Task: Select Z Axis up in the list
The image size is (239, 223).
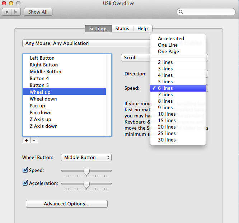Action: click(64, 119)
